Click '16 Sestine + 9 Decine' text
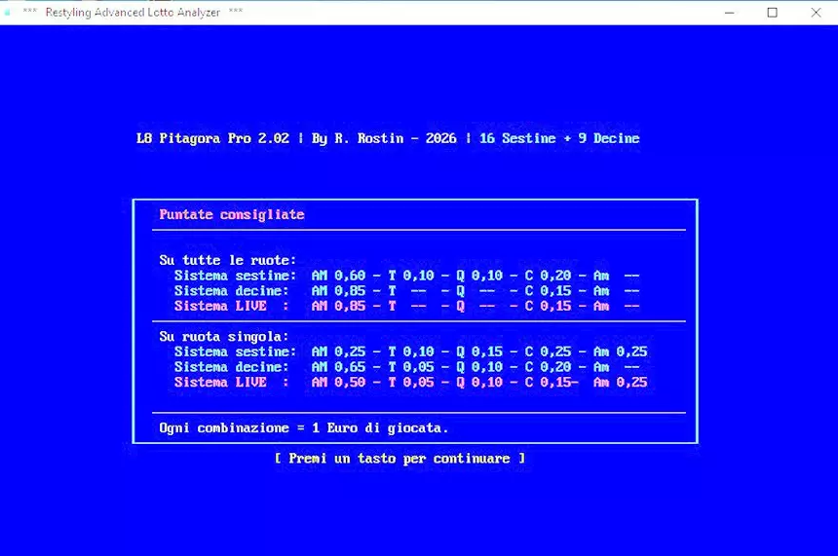 click(559, 138)
